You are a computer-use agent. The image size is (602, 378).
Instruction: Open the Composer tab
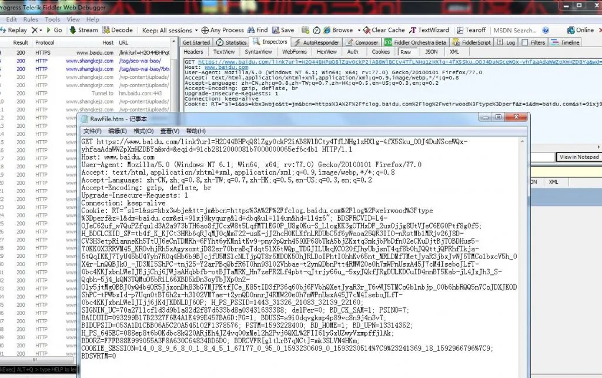pos(362,42)
